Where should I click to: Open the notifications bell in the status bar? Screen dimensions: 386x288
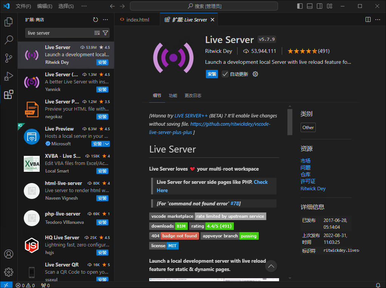(378, 285)
